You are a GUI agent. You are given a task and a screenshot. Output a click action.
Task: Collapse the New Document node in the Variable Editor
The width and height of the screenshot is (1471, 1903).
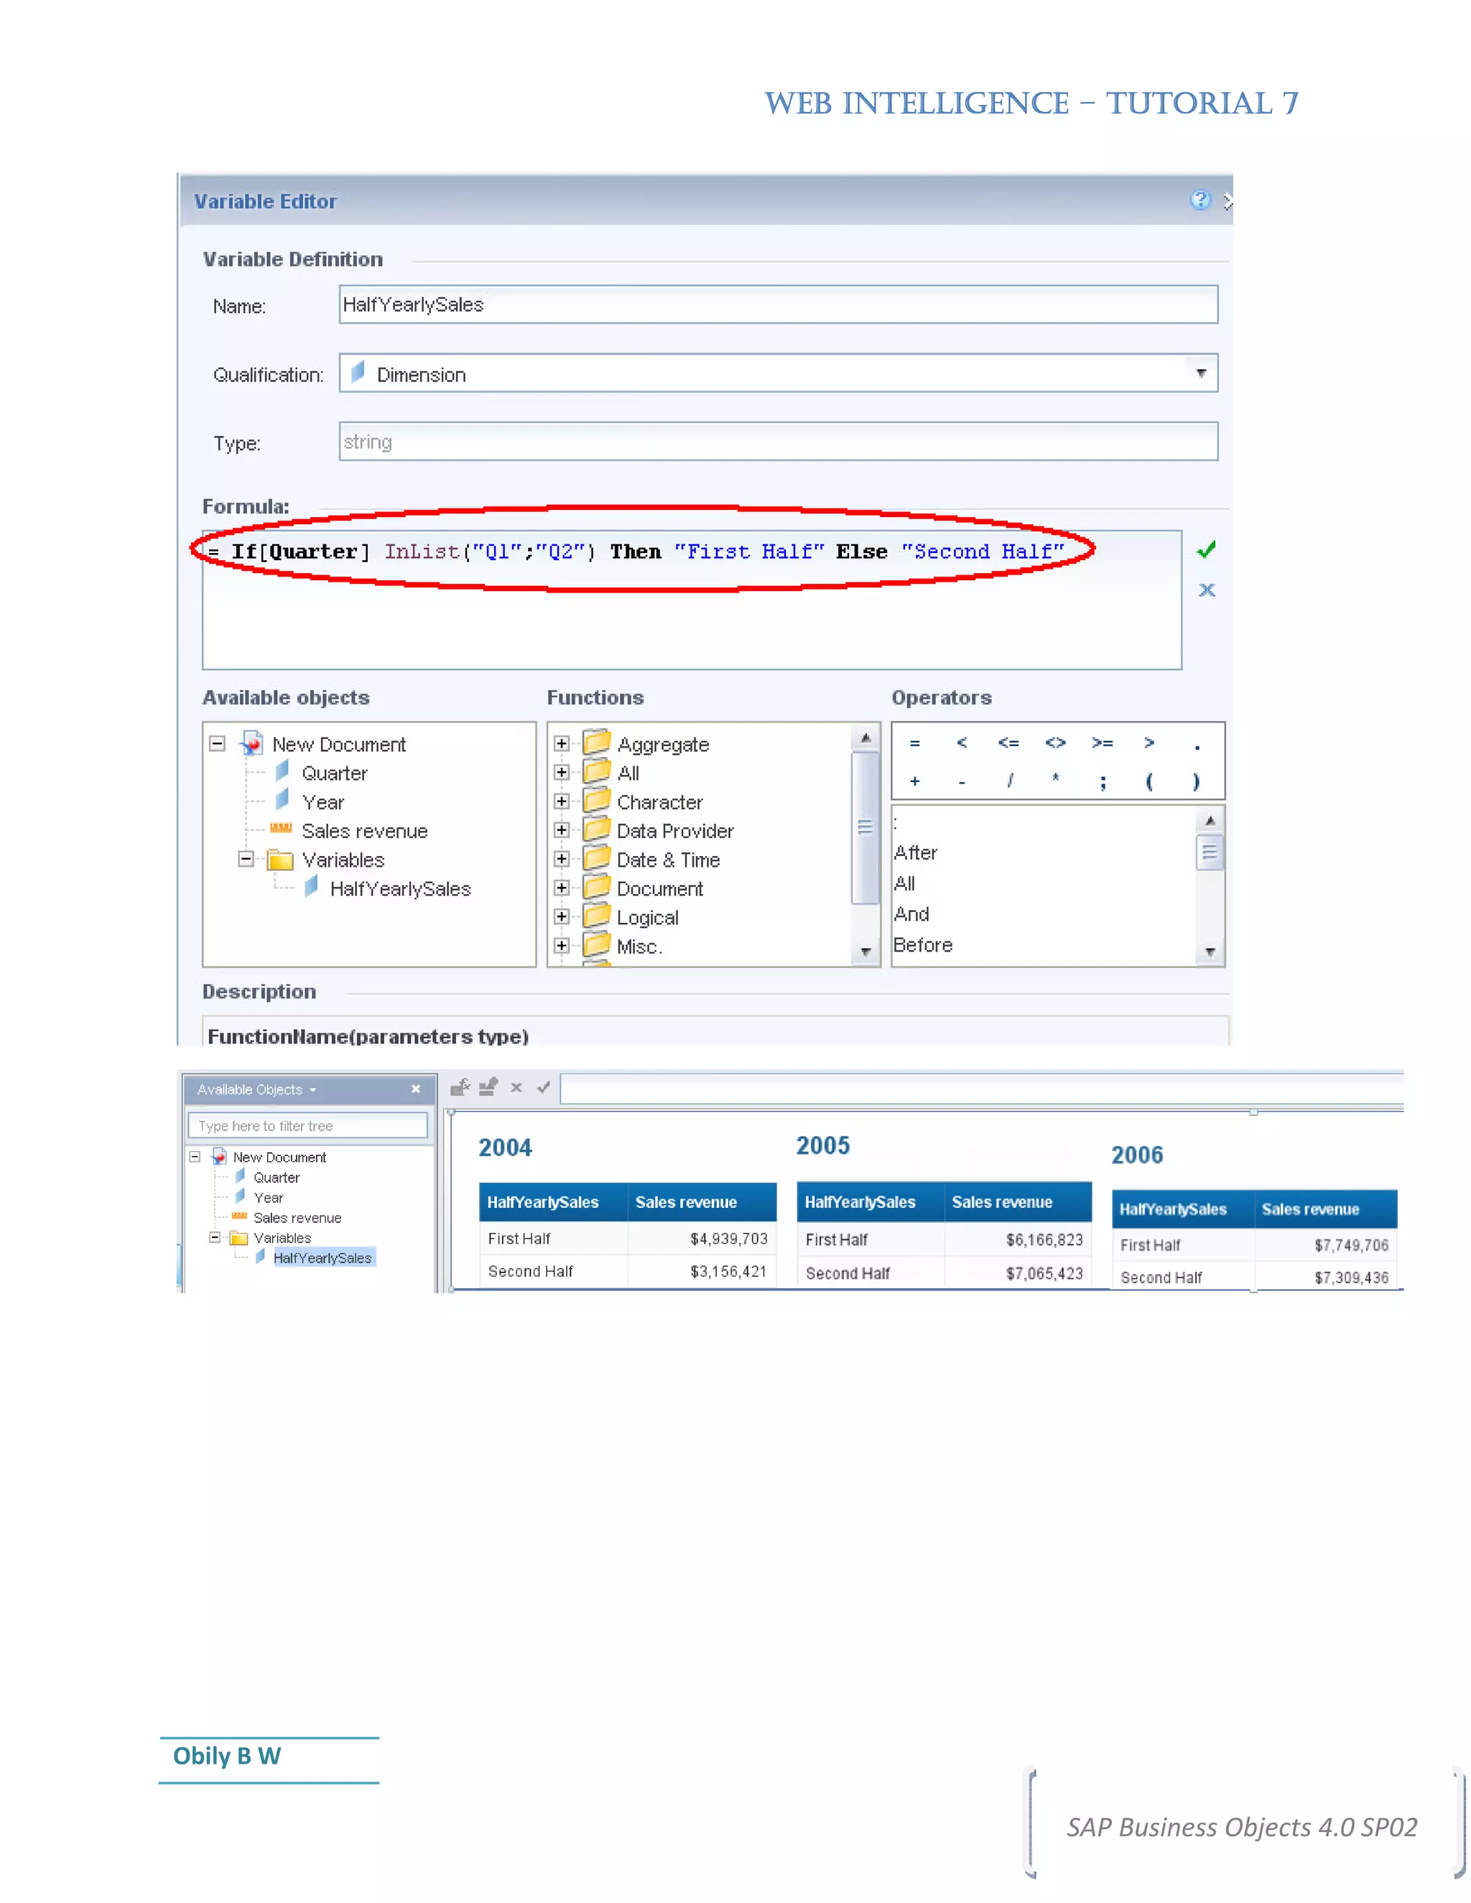tap(217, 743)
